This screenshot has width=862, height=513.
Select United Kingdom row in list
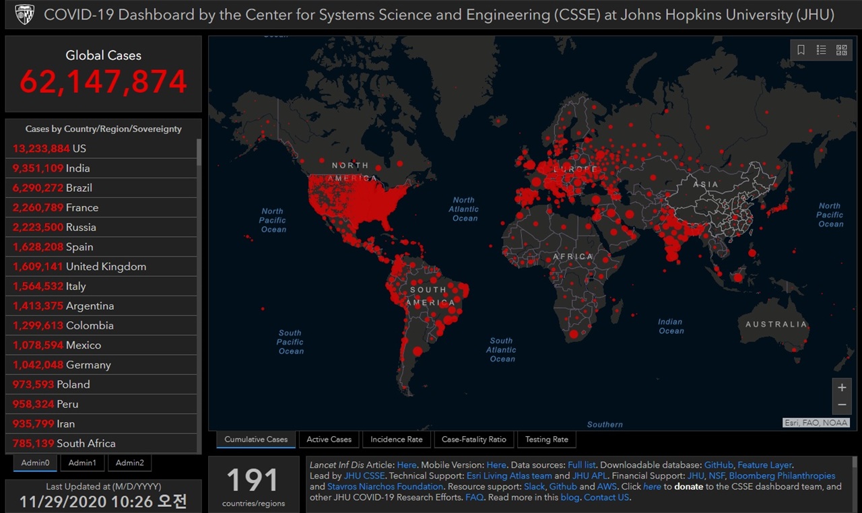tap(101, 267)
